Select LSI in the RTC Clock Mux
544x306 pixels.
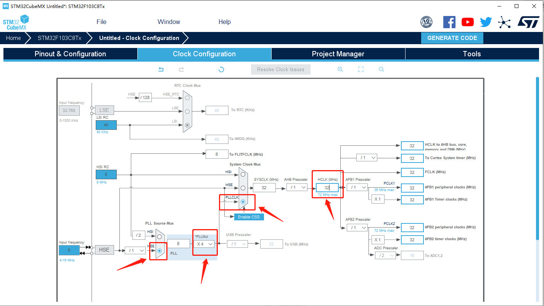click(187, 125)
